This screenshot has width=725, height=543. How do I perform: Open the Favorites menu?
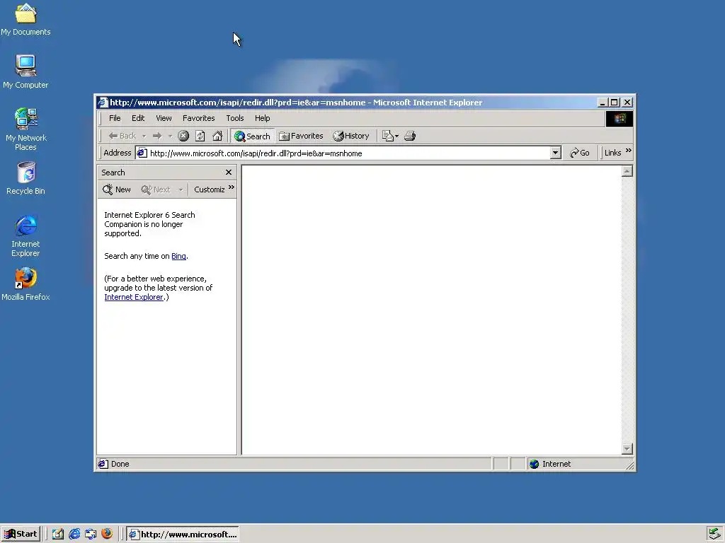pos(199,118)
